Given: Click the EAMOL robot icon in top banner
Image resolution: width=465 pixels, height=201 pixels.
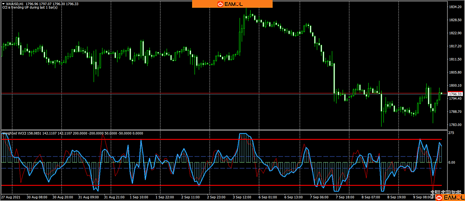Looking at the screenshot, I should [220, 4].
